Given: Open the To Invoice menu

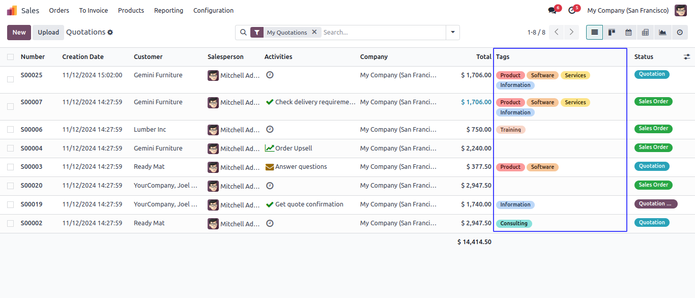Looking at the screenshot, I should [93, 11].
